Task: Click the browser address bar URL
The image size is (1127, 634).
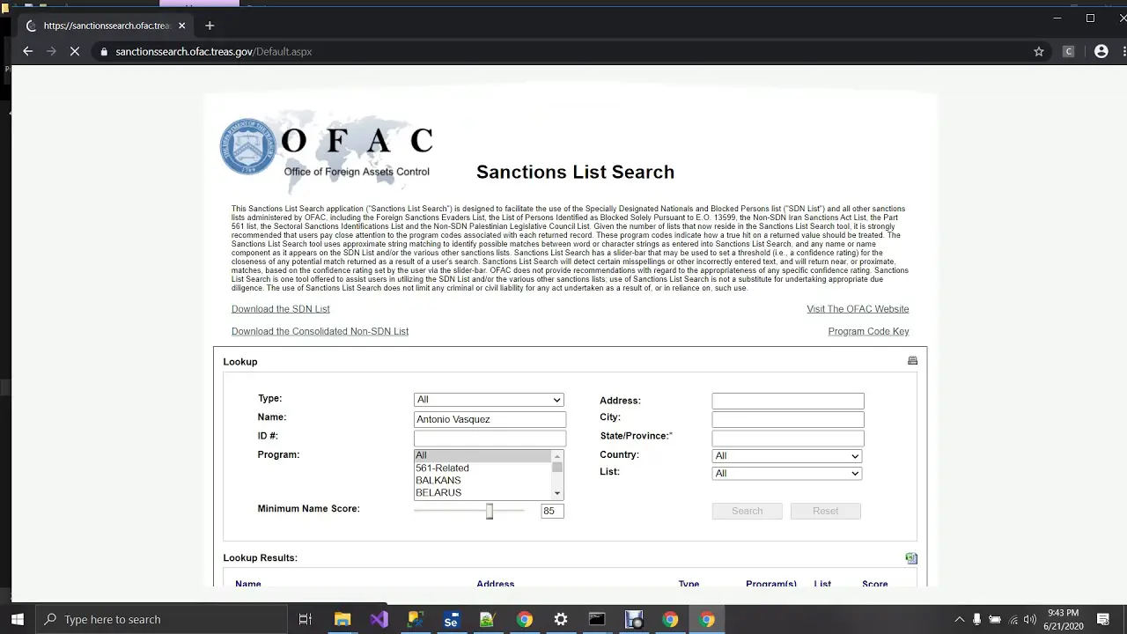Action: 214,52
